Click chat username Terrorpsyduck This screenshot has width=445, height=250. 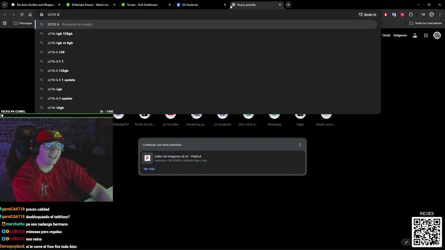12,247
